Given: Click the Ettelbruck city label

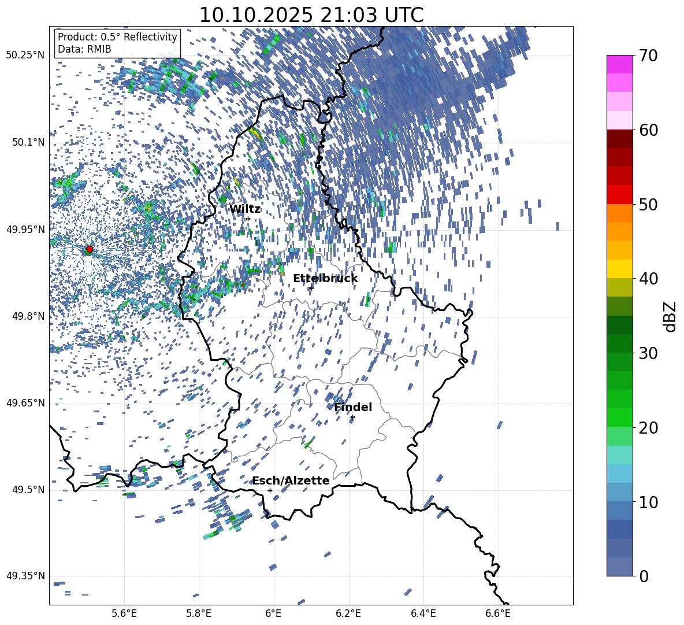Looking at the screenshot, I should click(x=325, y=278).
